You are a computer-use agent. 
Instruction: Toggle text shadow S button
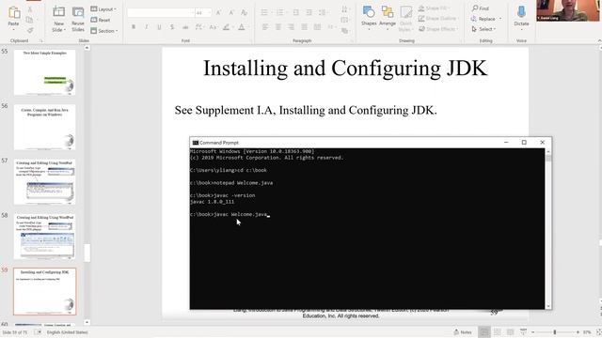(172, 27)
